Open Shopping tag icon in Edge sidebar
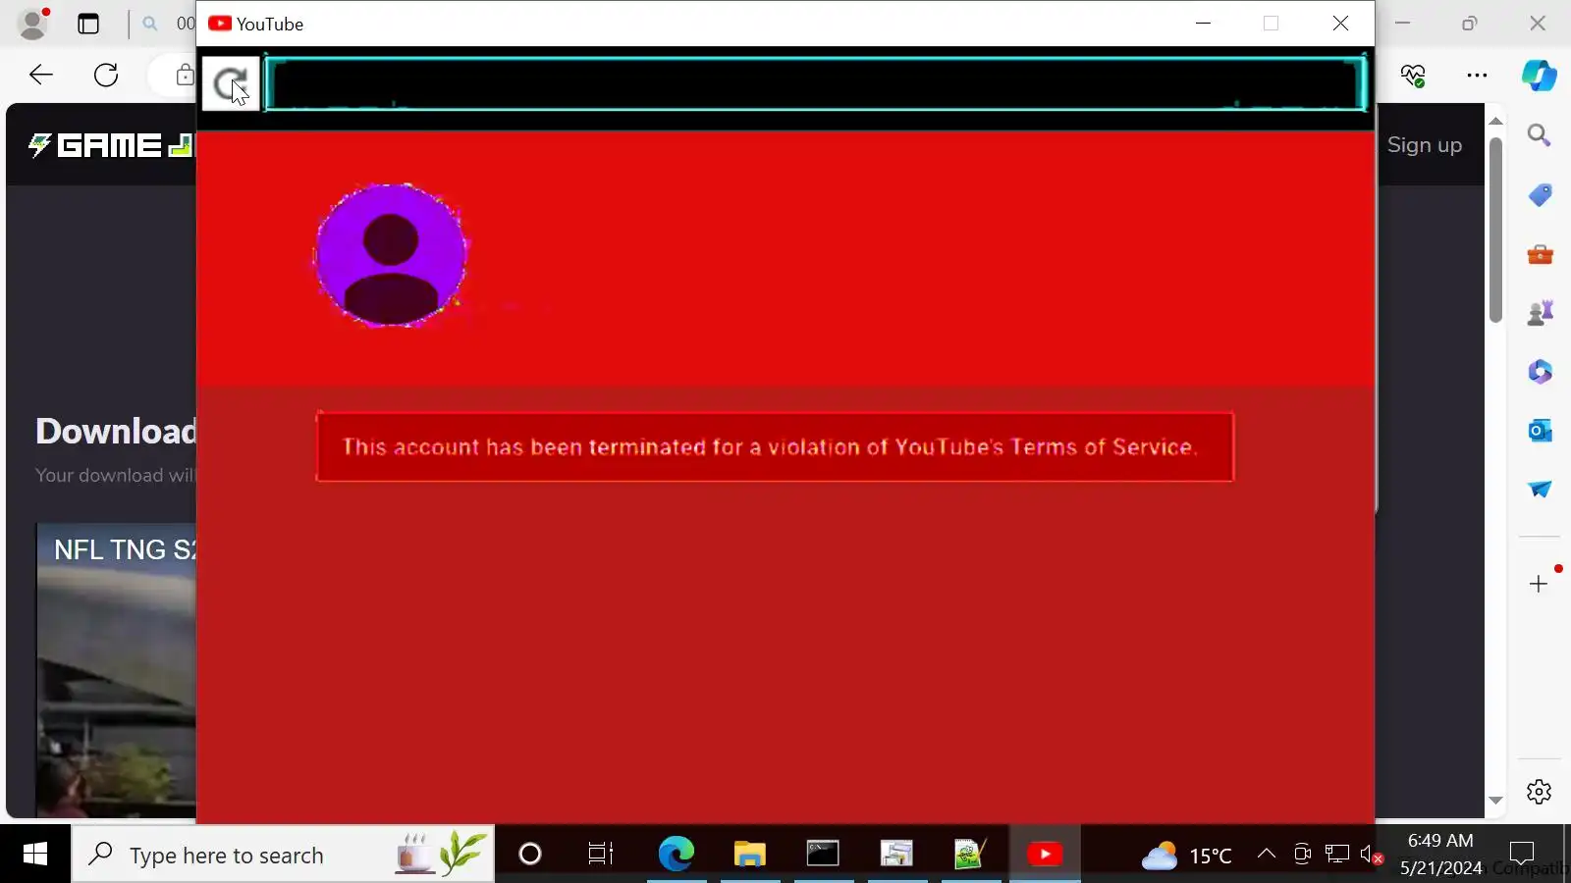The height and width of the screenshot is (883, 1571). coord(1540,195)
